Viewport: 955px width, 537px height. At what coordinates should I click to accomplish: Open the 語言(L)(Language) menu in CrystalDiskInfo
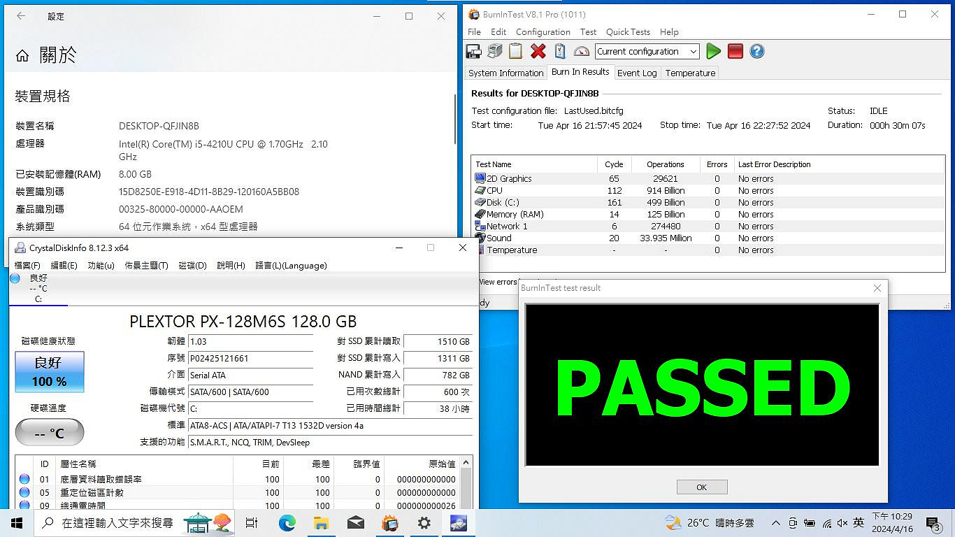pos(291,266)
